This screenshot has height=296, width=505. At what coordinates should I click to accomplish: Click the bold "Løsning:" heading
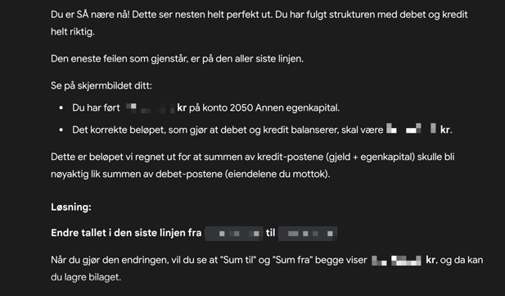(71, 207)
